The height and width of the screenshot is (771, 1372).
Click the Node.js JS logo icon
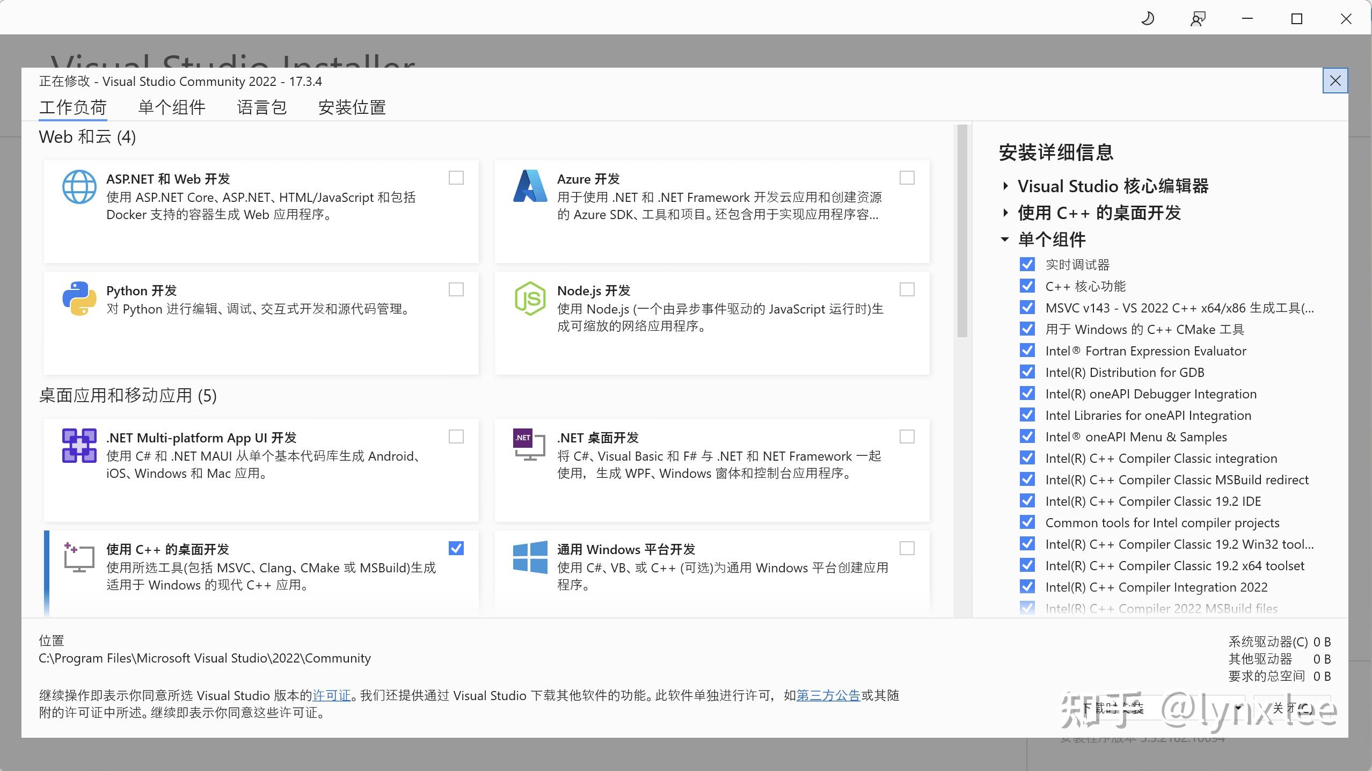(x=530, y=298)
